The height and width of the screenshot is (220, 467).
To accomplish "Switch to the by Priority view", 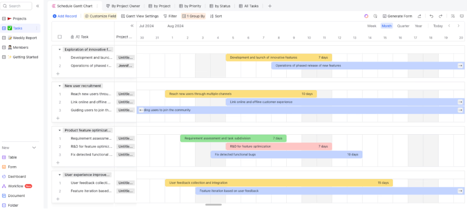I will click(x=190, y=6).
